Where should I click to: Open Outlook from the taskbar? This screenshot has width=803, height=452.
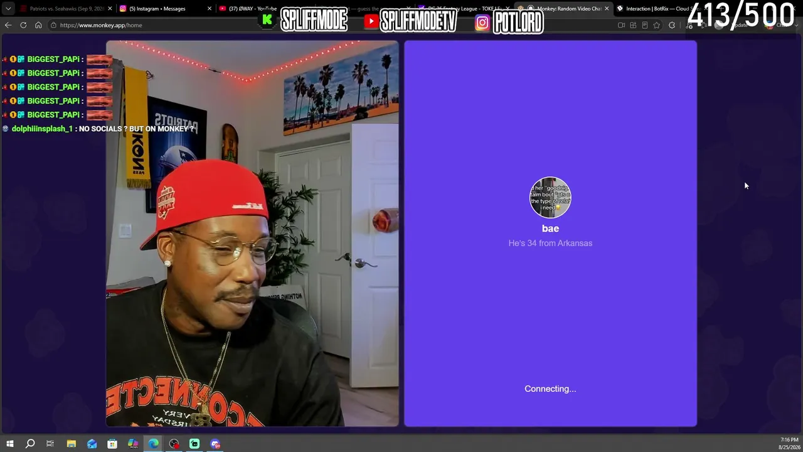click(92, 444)
